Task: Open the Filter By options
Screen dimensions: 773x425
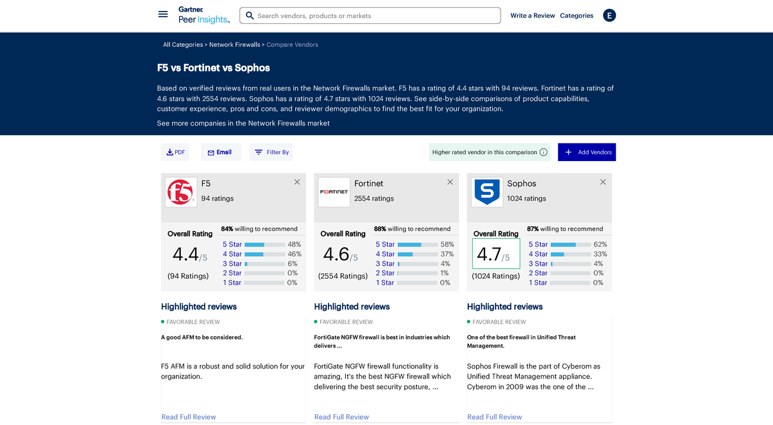Action: click(271, 152)
